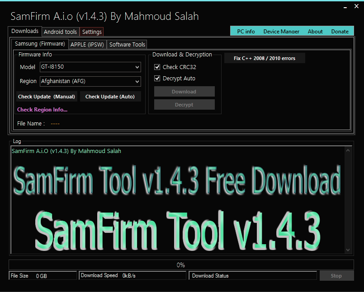Open the Software Tools sub-tab
This screenshot has width=364, height=292.
127,45
